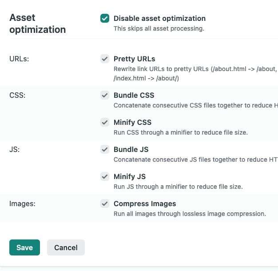
Task: Click the "Asset optimization" section heading
Action: coord(38,24)
